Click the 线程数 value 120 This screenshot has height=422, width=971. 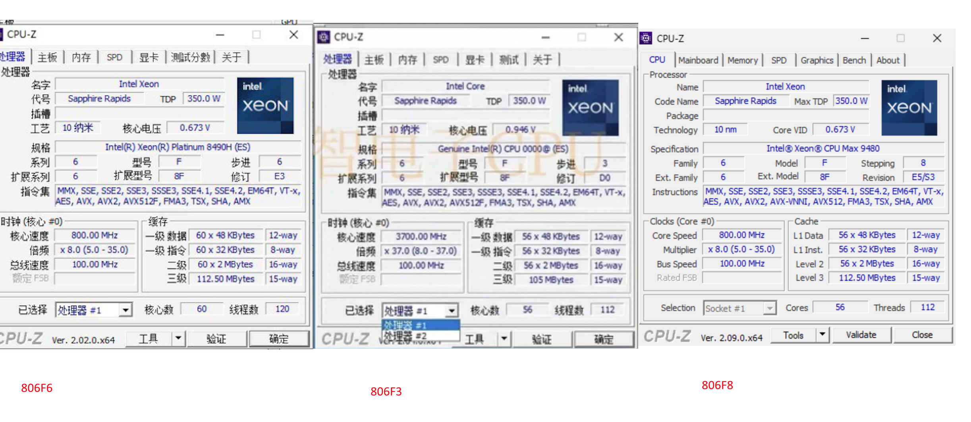tap(282, 309)
